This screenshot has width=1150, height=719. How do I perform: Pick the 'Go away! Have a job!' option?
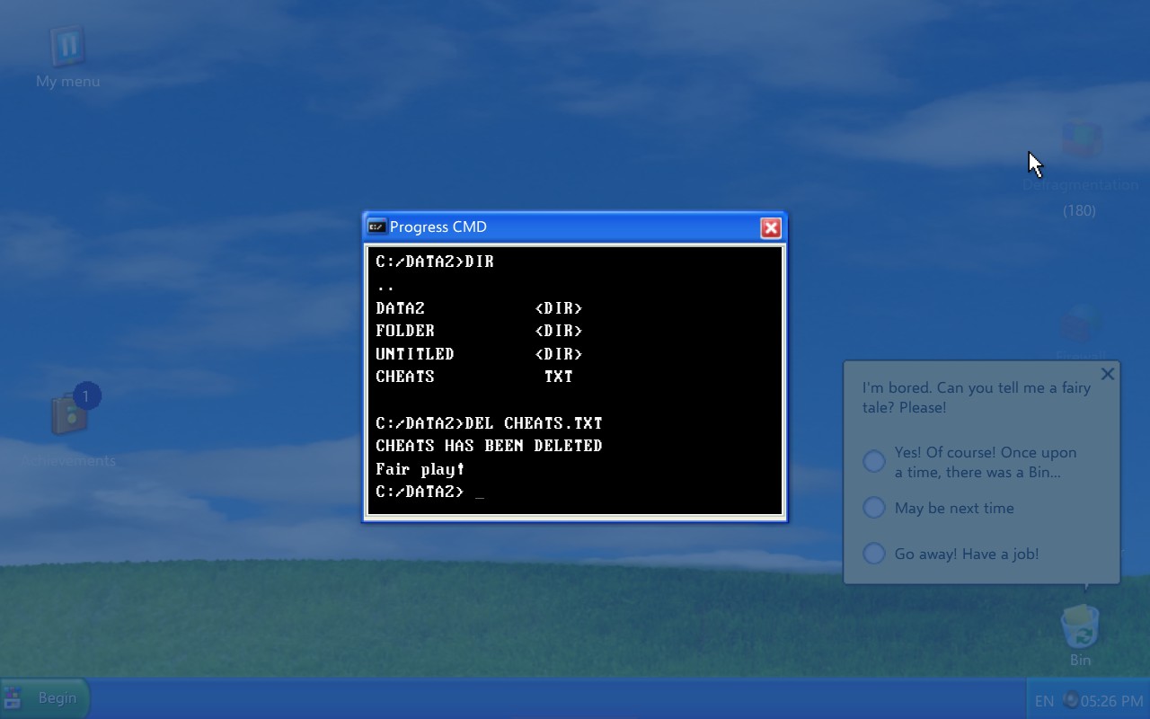(874, 554)
